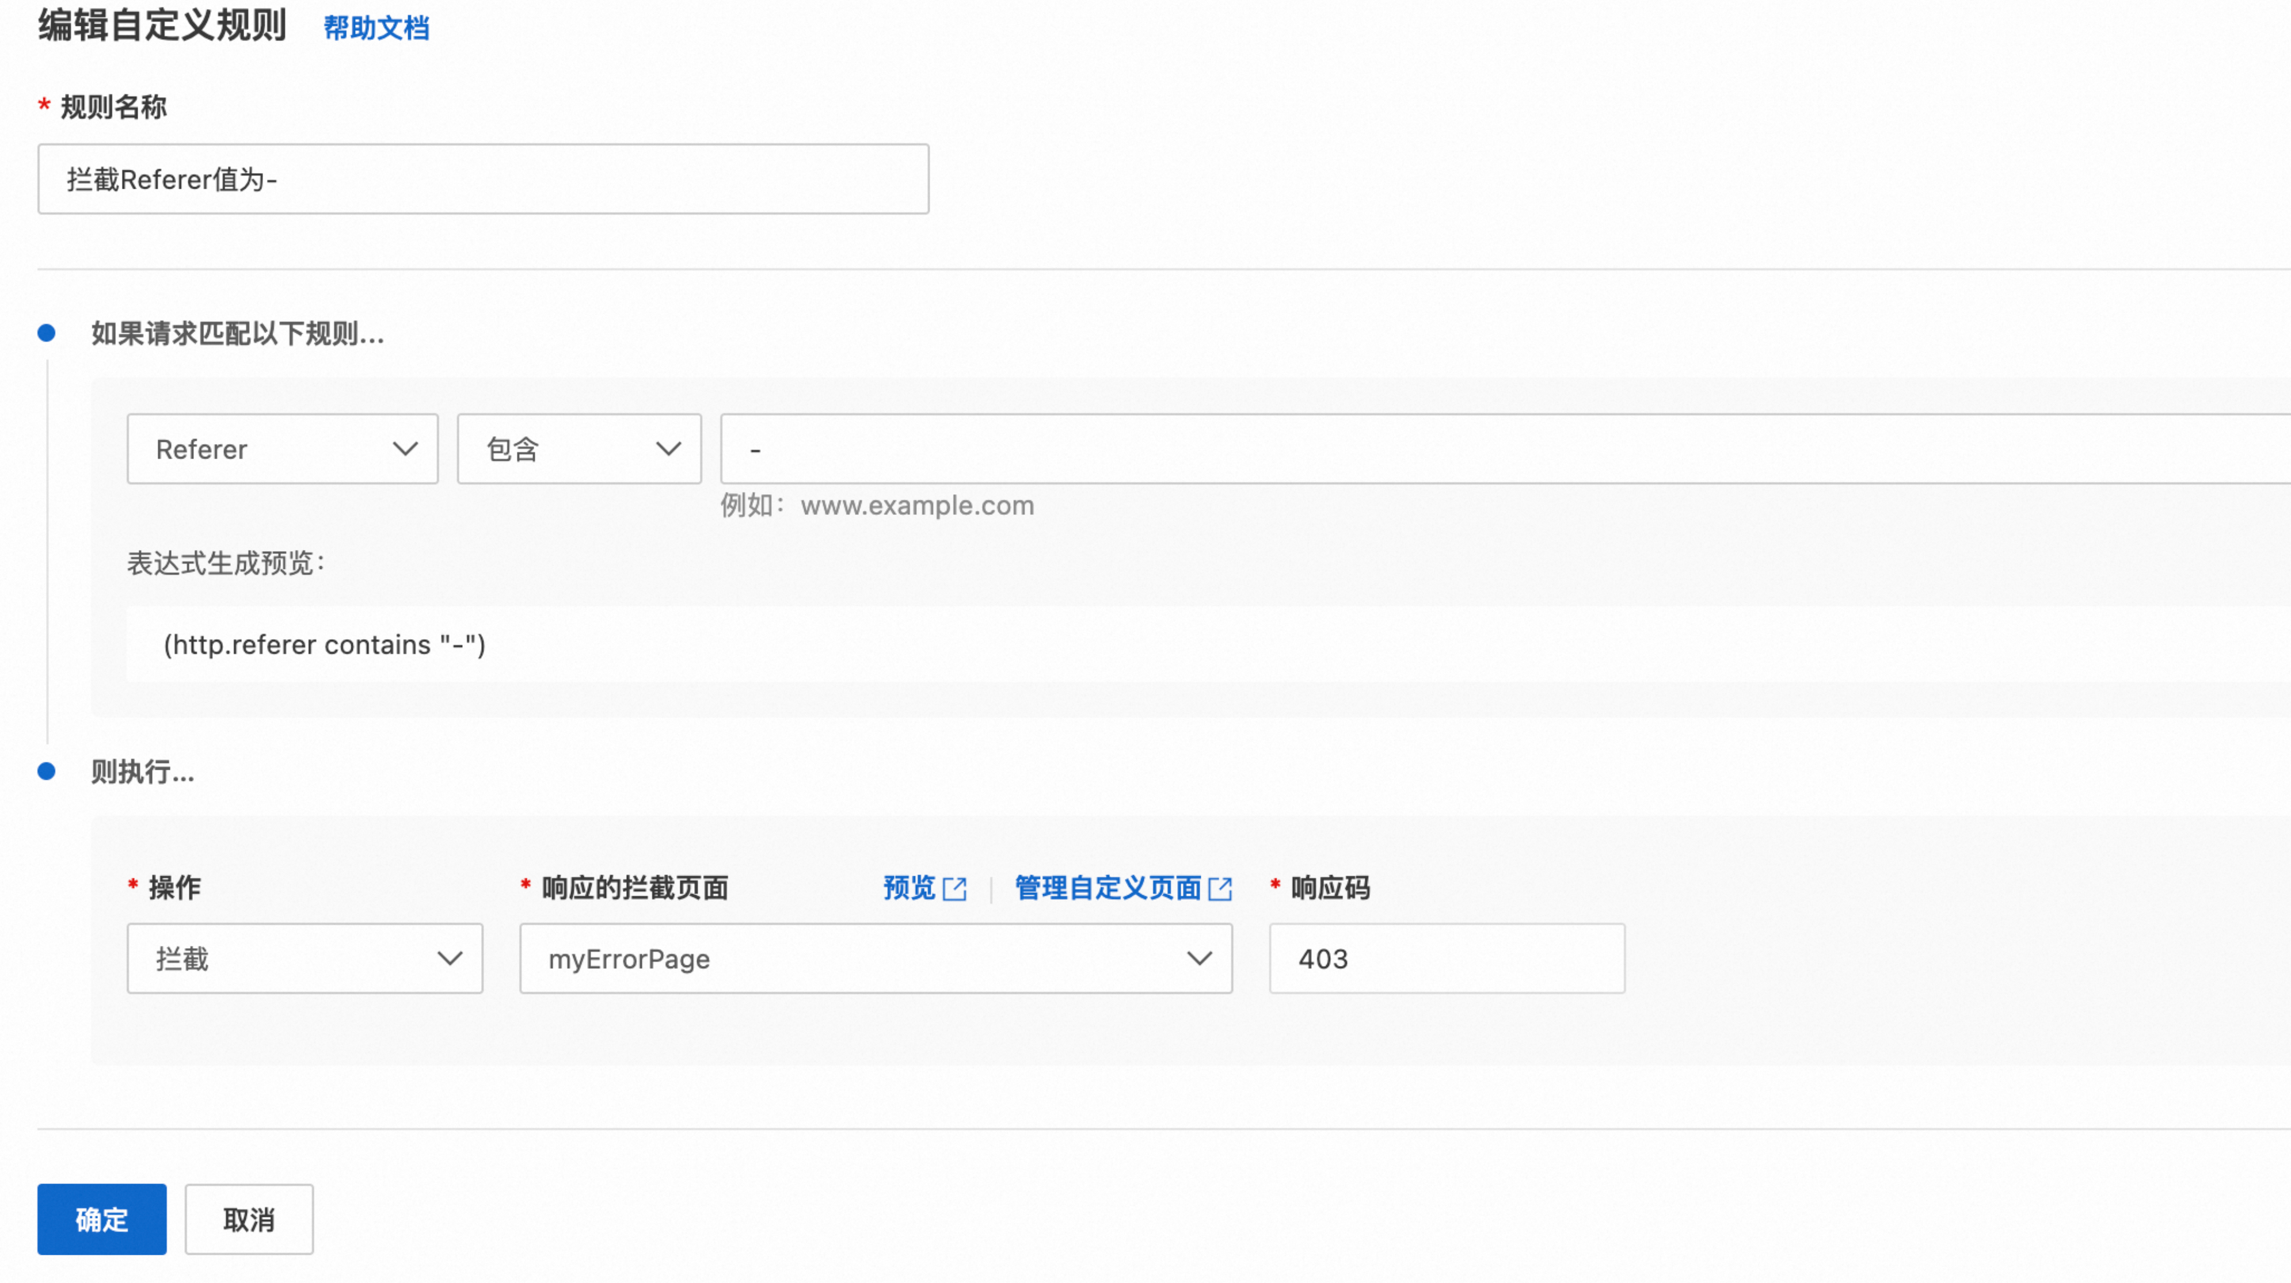
Task: Click the external-link icon beside 预览
Action: 954,889
